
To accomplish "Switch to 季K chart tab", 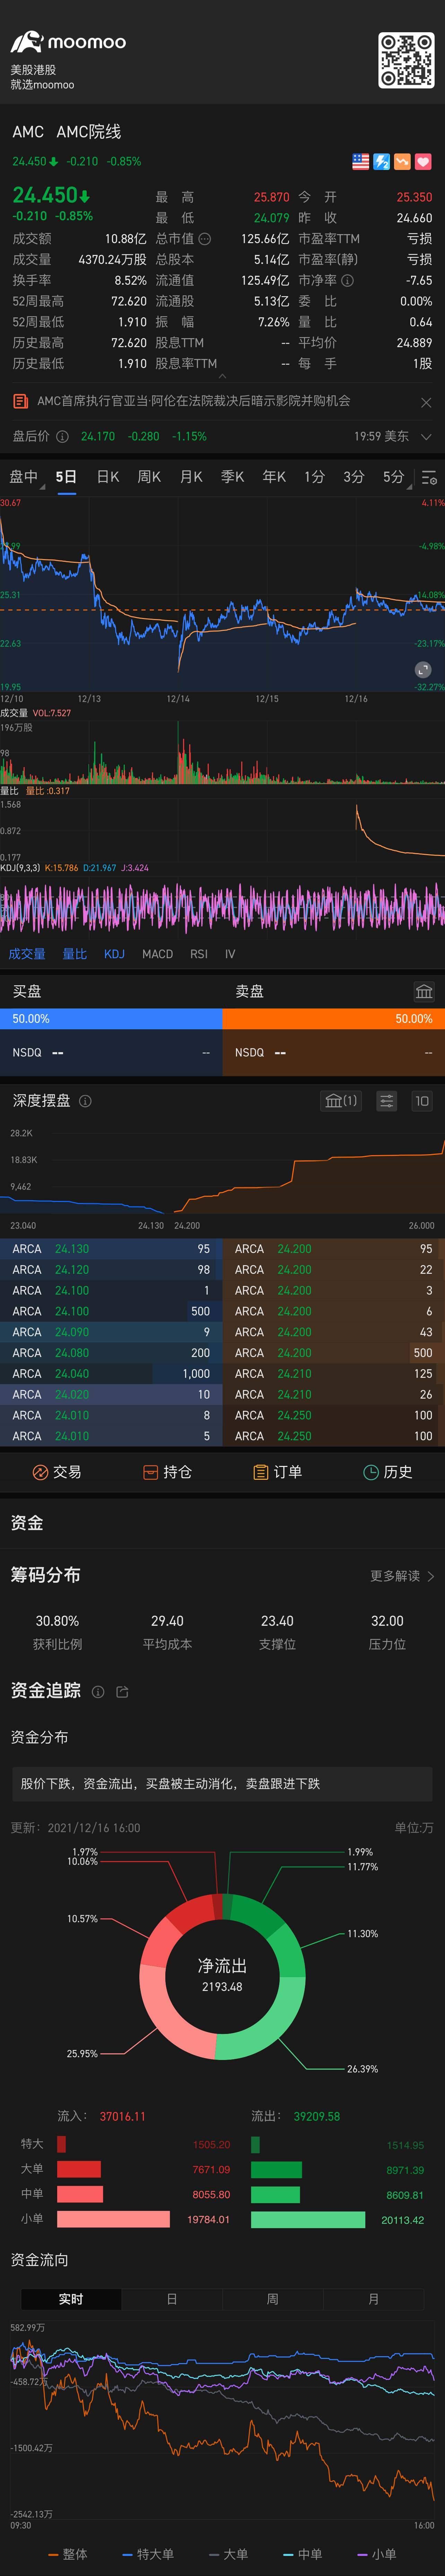I will (232, 477).
